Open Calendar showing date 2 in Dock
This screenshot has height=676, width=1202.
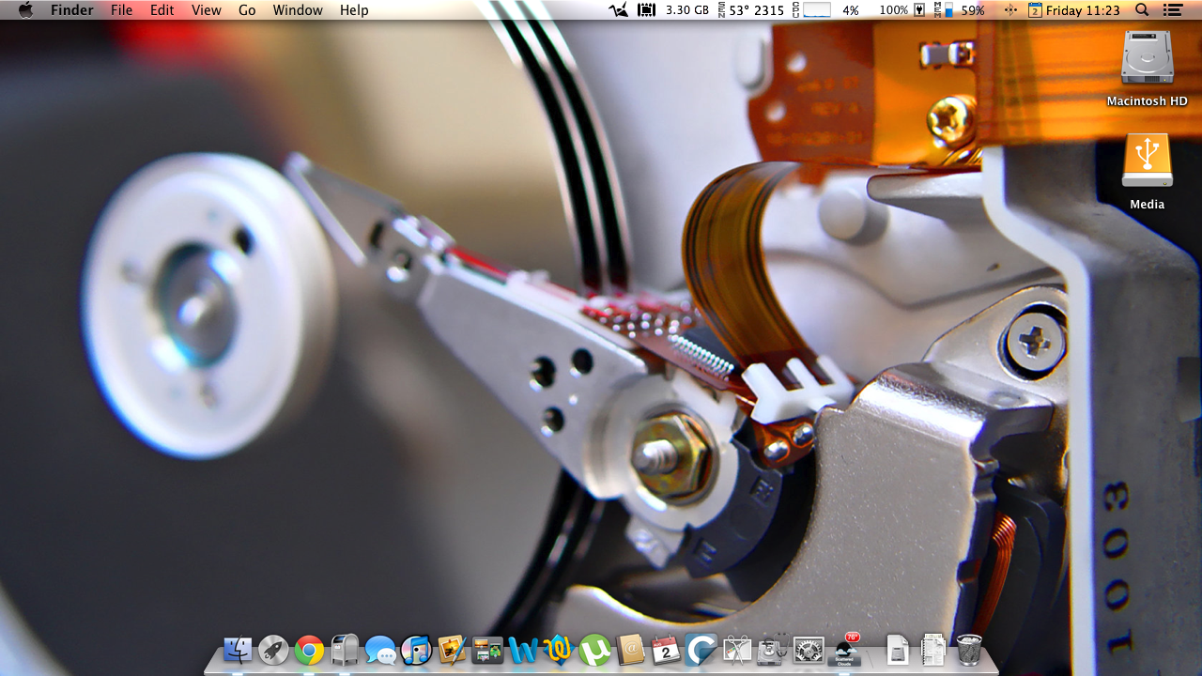click(x=666, y=650)
